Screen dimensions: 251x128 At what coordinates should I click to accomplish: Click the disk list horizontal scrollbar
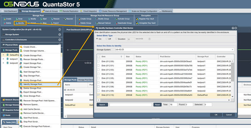(137, 100)
